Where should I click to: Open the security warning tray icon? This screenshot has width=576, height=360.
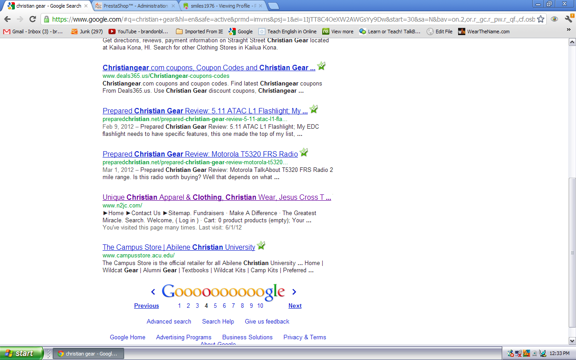pyautogui.click(x=526, y=353)
